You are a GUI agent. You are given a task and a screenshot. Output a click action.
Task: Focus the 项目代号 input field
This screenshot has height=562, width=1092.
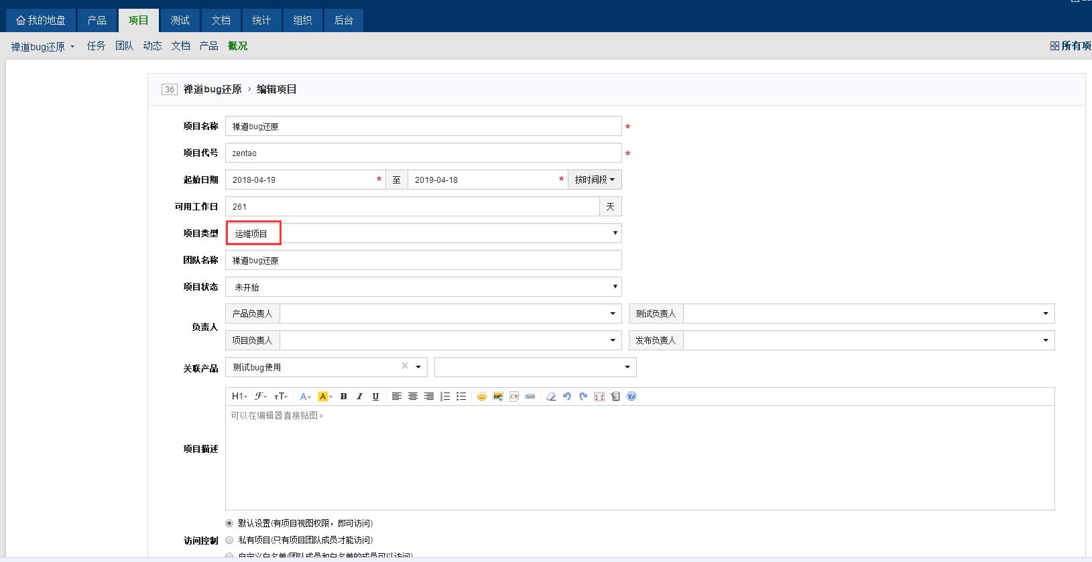(424, 153)
